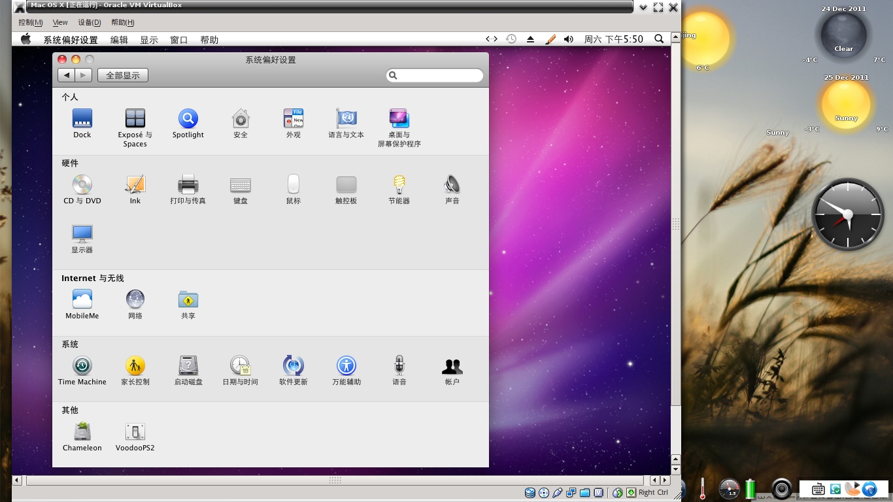Open the Dock preference pane
Image resolution: width=893 pixels, height=502 pixels.
(x=82, y=124)
